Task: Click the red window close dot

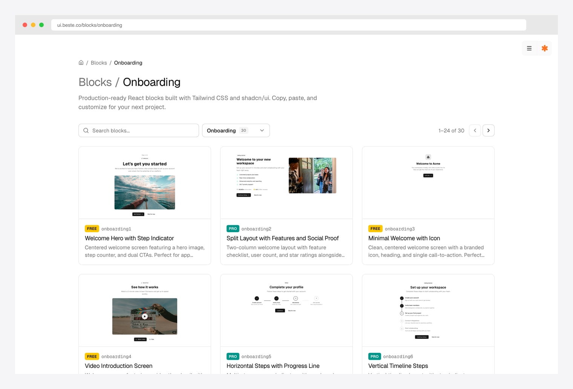Action: click(25, 25)
